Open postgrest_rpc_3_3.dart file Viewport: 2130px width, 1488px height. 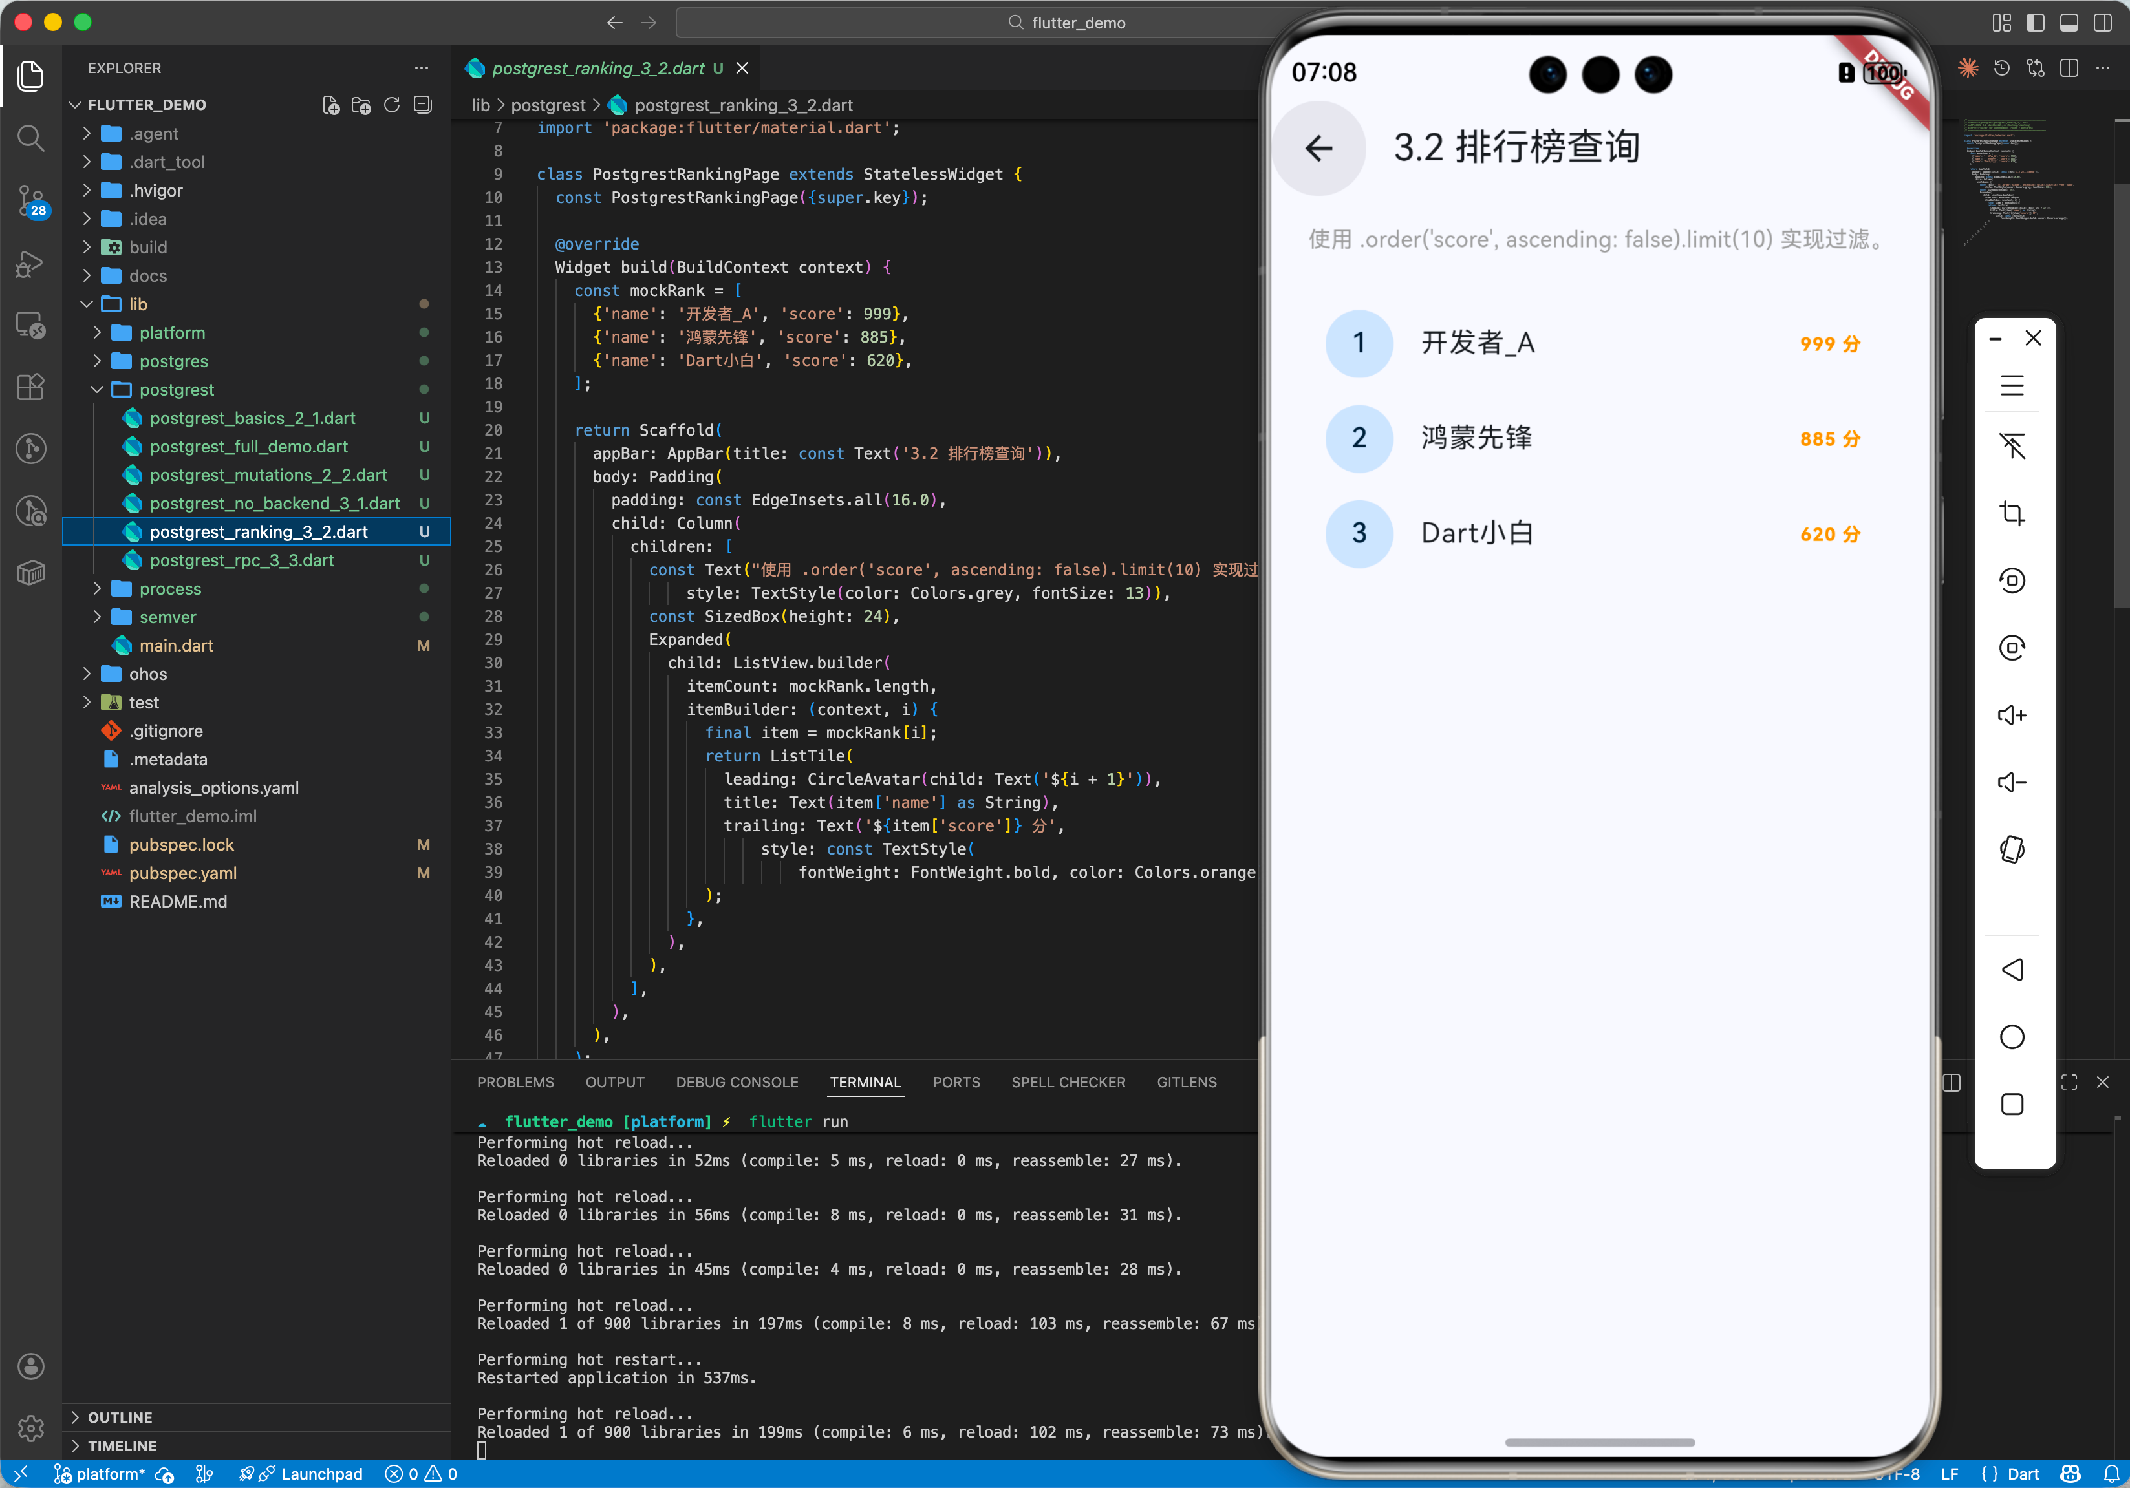241,560
